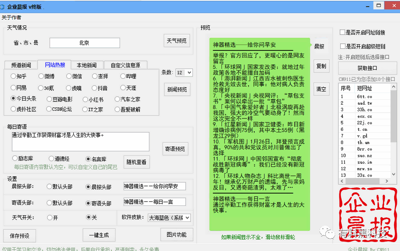Click the 一键生成 button
400x251 pixels.
pos(99,235)
